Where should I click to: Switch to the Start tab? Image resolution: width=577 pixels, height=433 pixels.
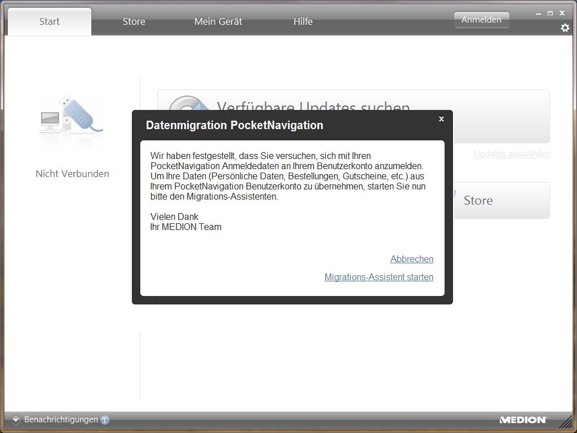50,21
